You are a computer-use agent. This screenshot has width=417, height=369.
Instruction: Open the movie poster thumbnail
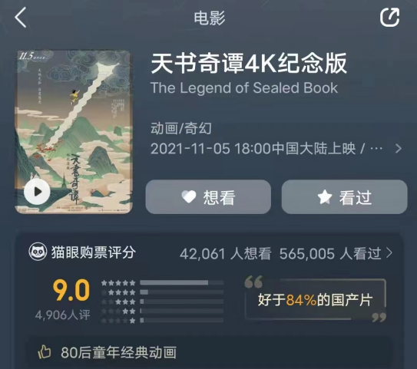[74, 132]
